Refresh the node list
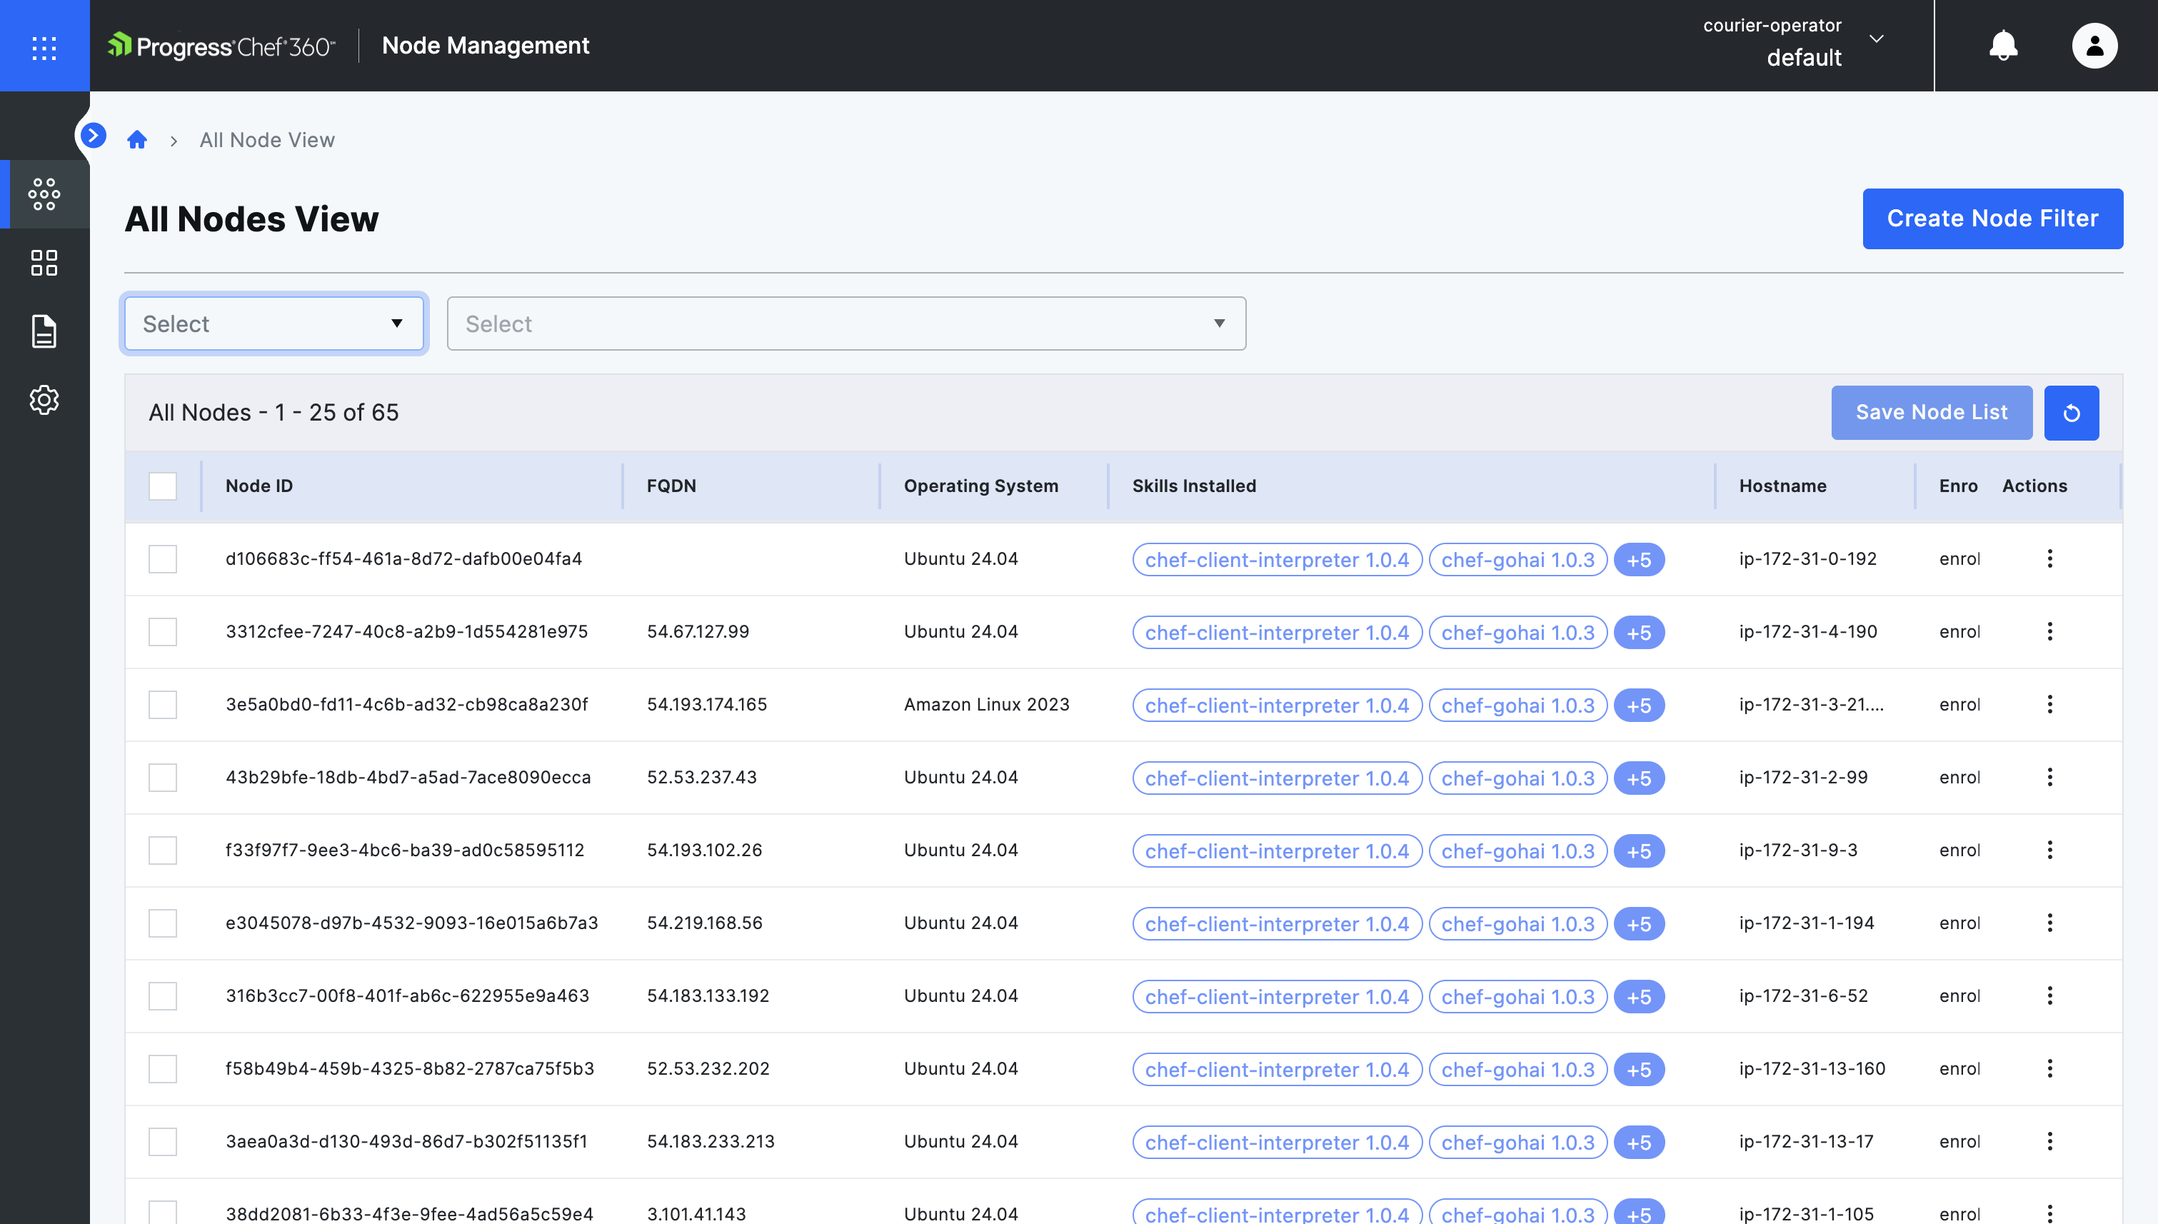 point(2072,413)
